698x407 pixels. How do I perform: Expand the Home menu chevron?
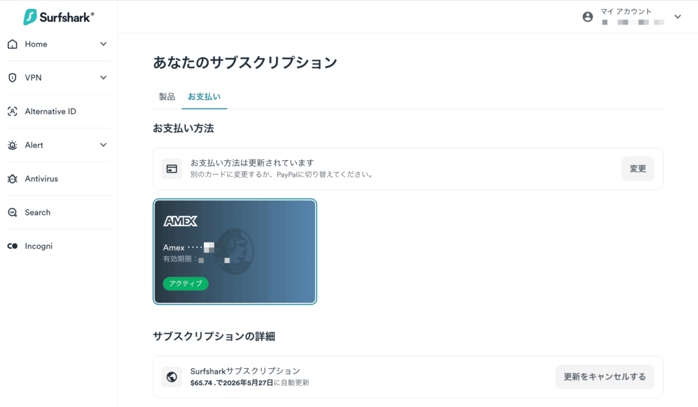coord(104,44)
